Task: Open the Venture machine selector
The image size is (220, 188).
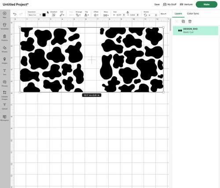Action: (x=186, y=4)
